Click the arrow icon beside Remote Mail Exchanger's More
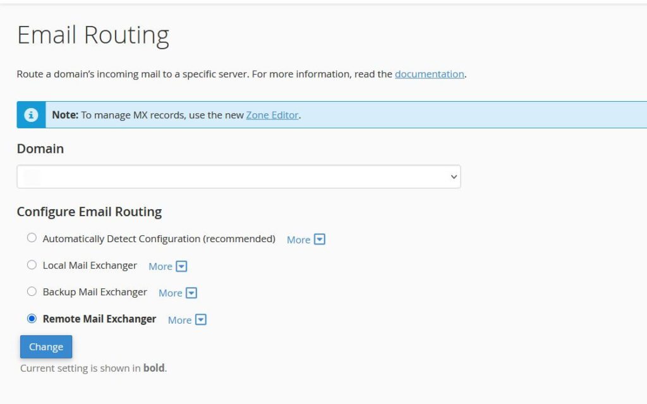 (x=201, y=320)
